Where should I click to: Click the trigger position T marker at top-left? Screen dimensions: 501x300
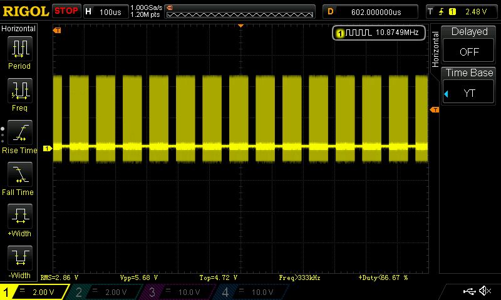pos(57,30)
